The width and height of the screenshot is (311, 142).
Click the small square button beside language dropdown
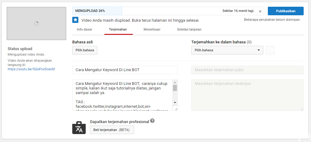[x=270, y=50]
